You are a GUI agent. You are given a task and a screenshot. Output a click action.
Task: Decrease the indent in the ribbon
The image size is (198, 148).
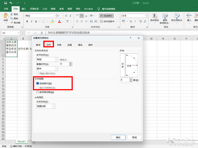point(91,21)
